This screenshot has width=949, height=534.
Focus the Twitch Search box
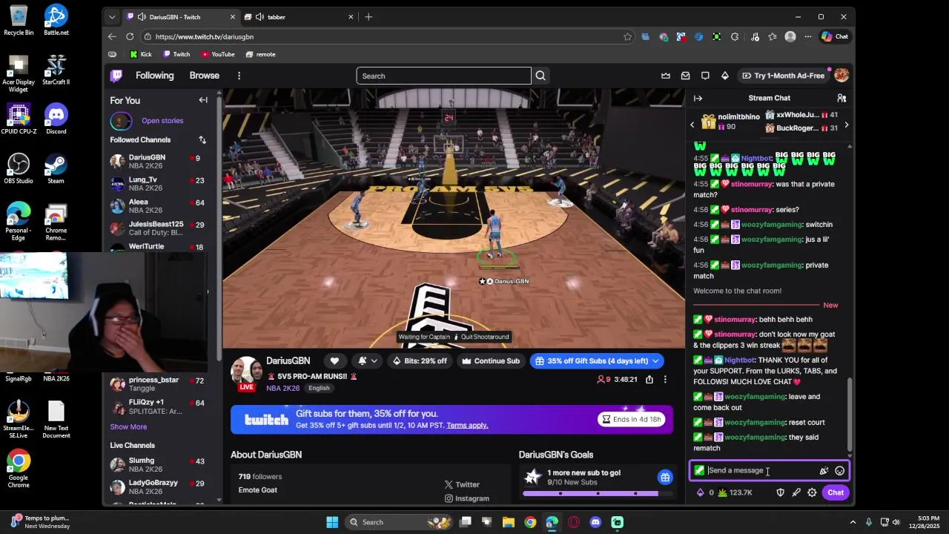(x=443, y=76)
